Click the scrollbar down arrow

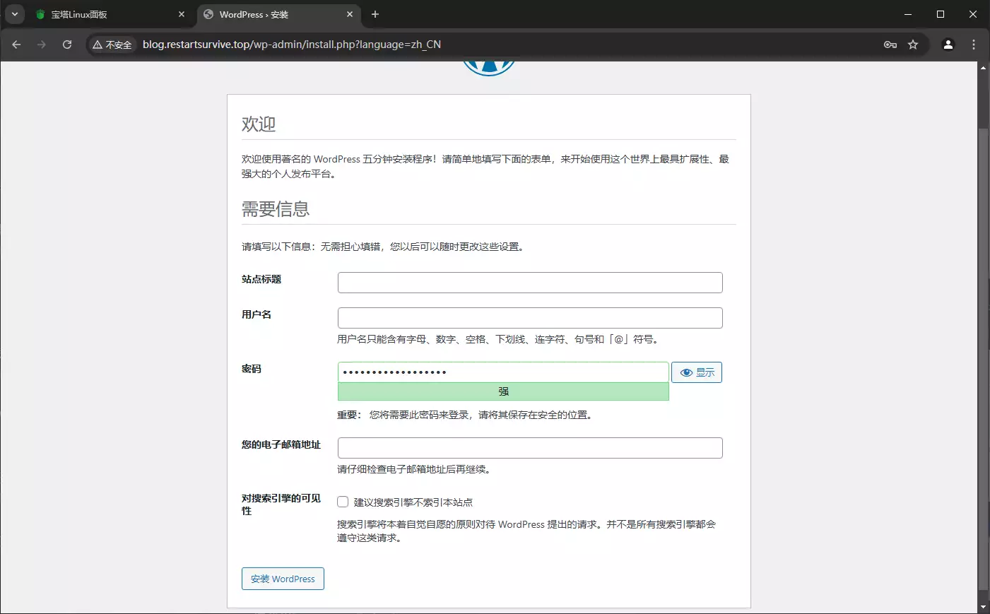point(983,607)
